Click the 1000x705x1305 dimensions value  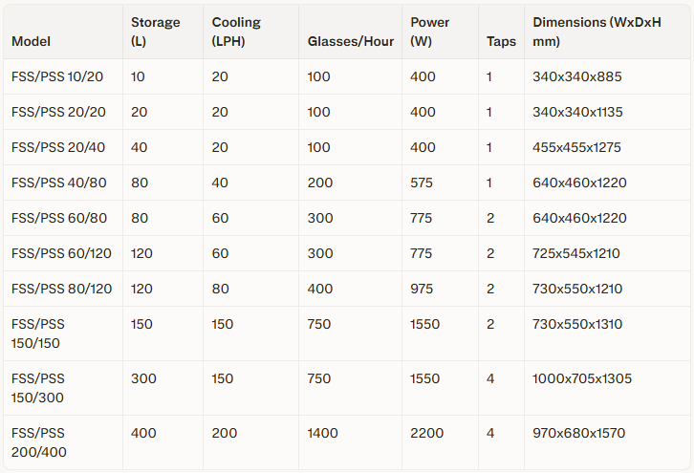point(582,378)
